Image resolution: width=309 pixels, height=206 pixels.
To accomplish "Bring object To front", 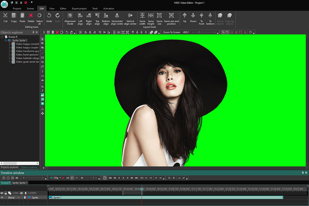I will tap(201, 19).
